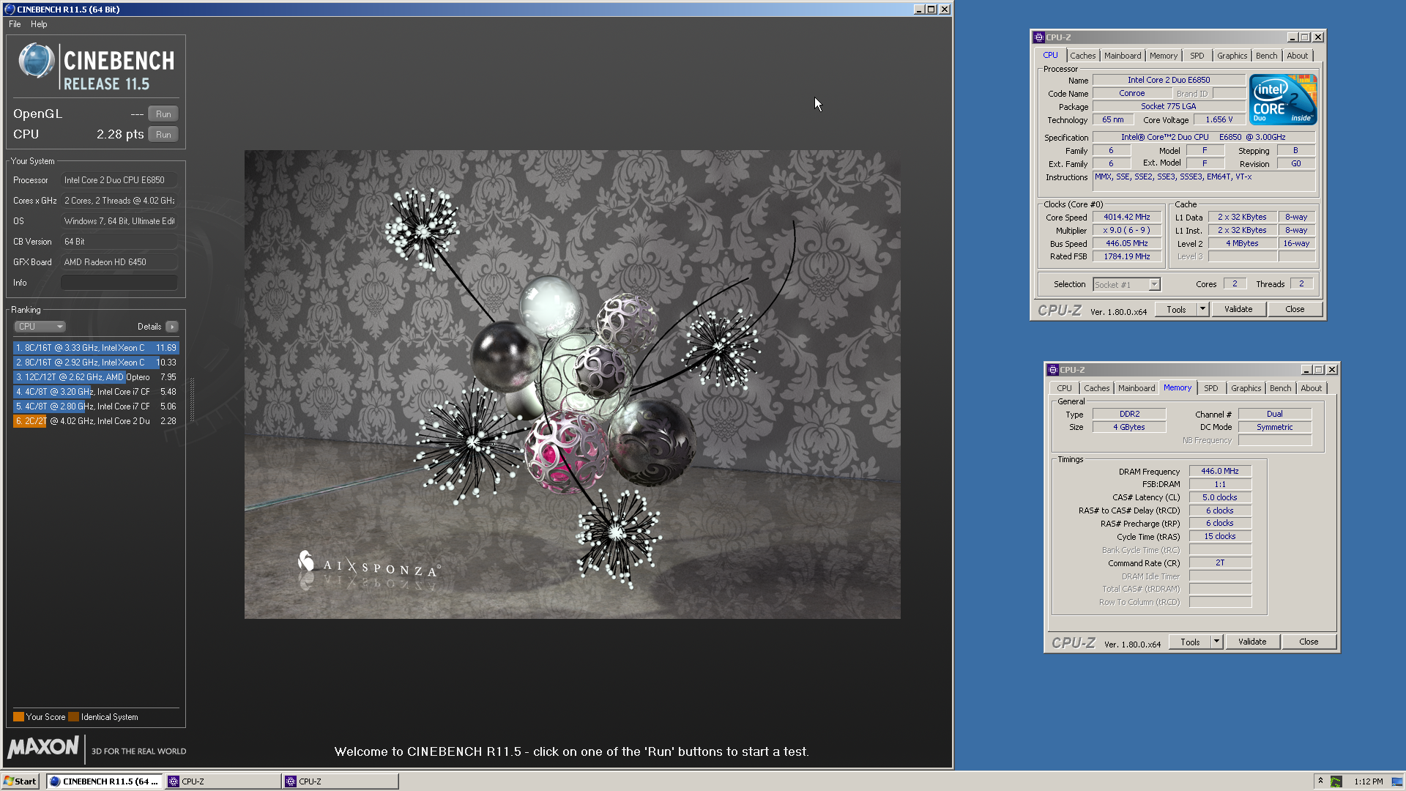Click Tools button in bottom CPU-Z window

coord(1190,642)
